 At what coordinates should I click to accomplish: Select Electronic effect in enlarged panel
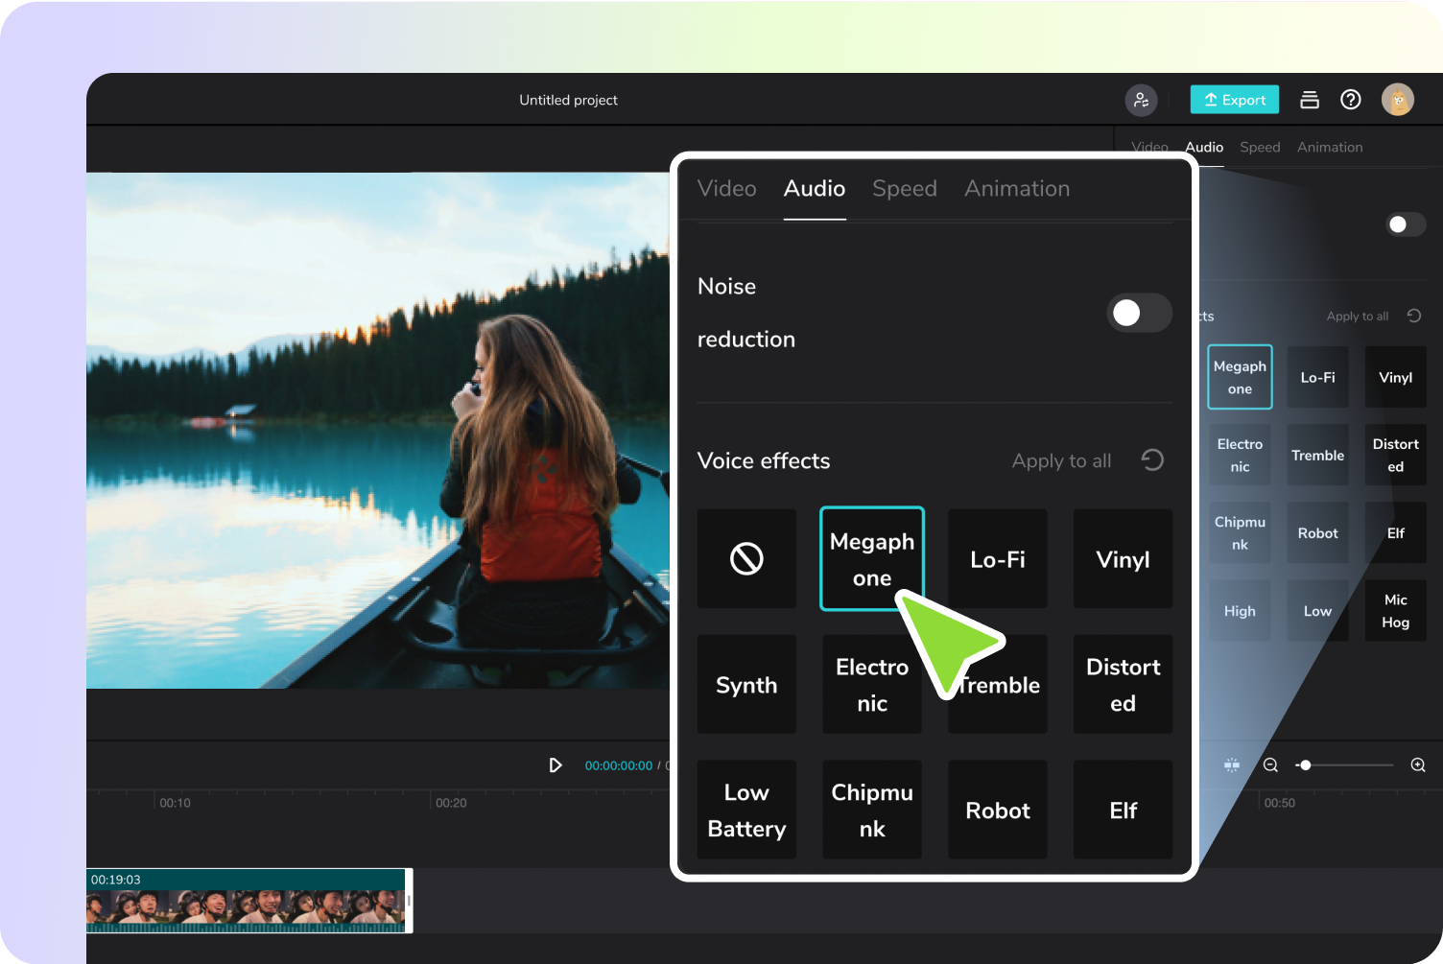[x=872, y=684]
